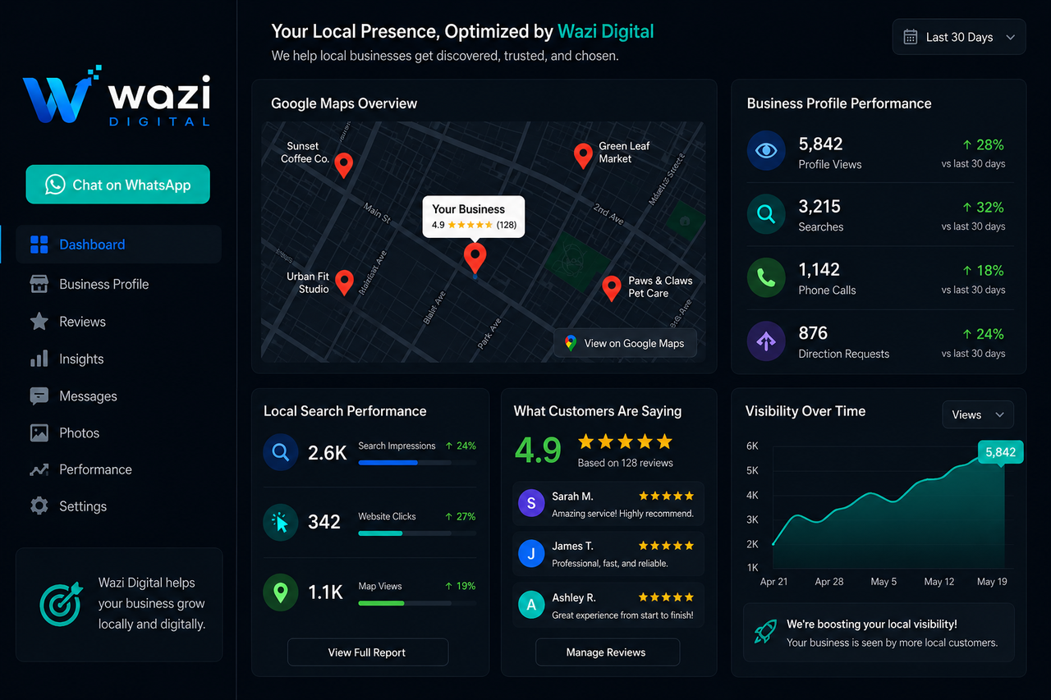Click Sarah M. avatar circle
The height and width of the screenshot is (700, 1051).
coord(531,503)
